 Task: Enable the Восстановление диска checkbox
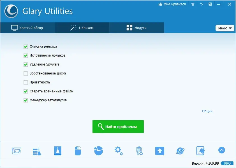tap(26, 73)
